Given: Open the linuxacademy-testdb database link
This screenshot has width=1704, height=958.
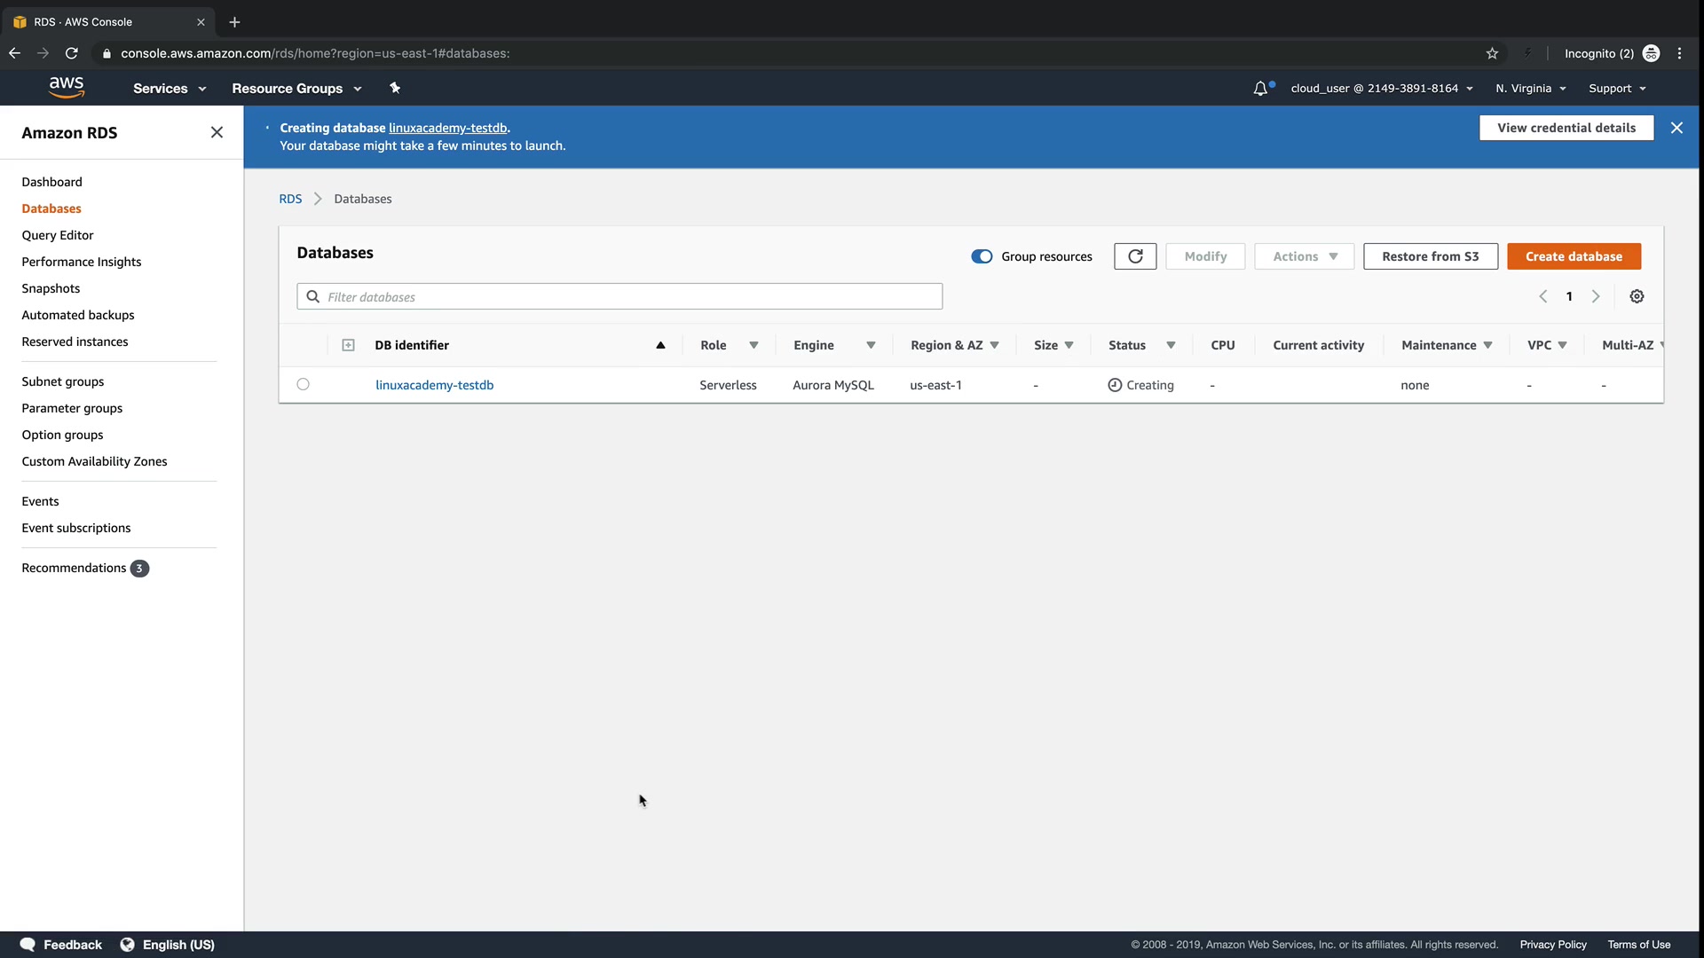Looking at the screenshot, I should 434,385.
